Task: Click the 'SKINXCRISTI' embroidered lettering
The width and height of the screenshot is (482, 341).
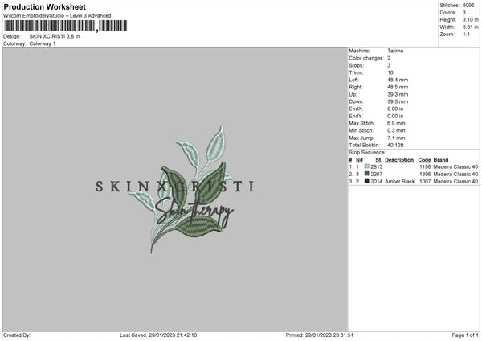Action: (174, 187)
